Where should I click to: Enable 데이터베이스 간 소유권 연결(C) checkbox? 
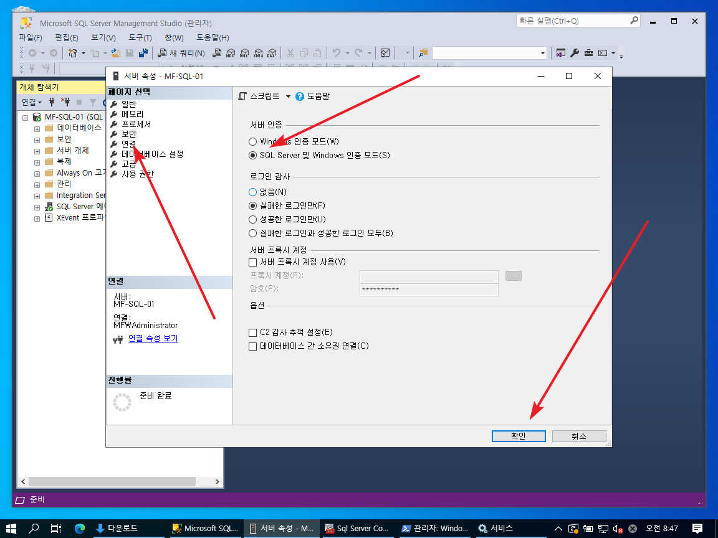[253, 346]
